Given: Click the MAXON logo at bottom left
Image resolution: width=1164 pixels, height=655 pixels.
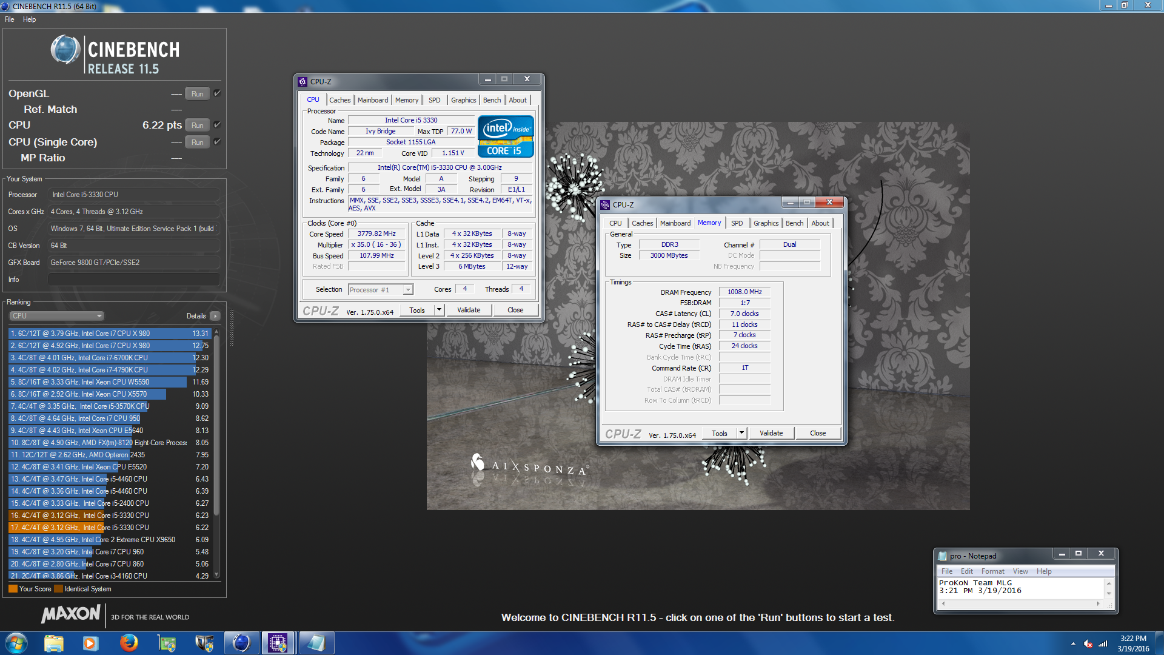Looking at the screenshot, I should pos(70,614).
